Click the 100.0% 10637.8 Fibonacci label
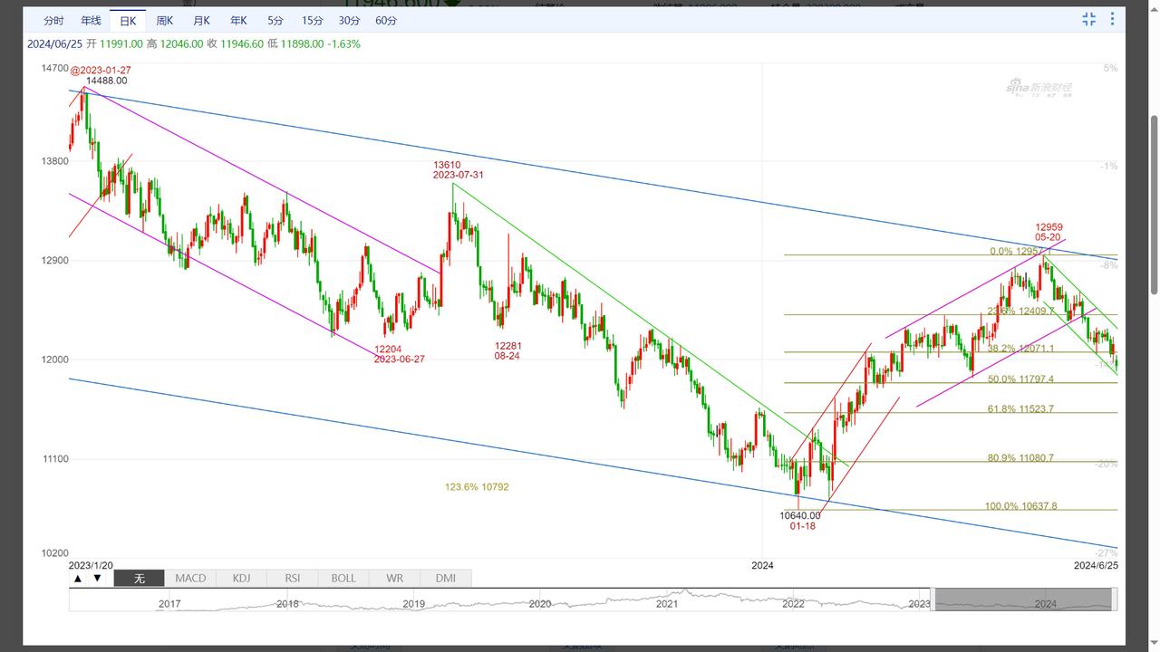 [x=1020, y=506]
